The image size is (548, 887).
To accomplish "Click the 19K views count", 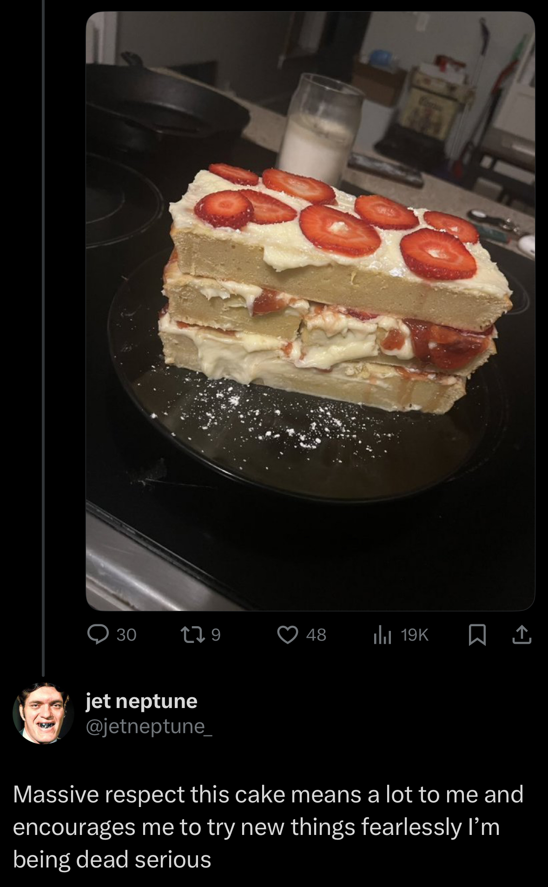I will [x=414, y=635].
